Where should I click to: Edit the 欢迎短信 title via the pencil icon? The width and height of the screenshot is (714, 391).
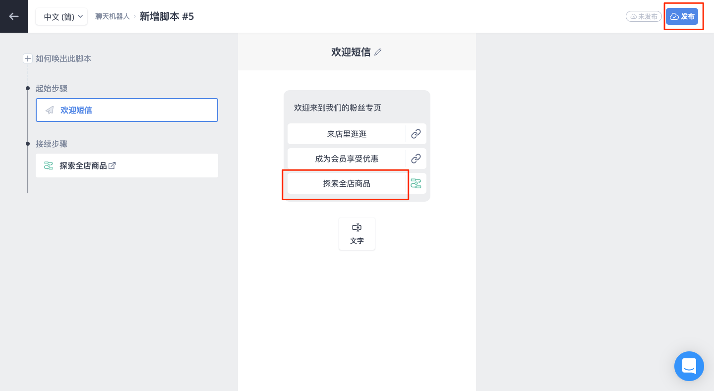tap(378, 52)
